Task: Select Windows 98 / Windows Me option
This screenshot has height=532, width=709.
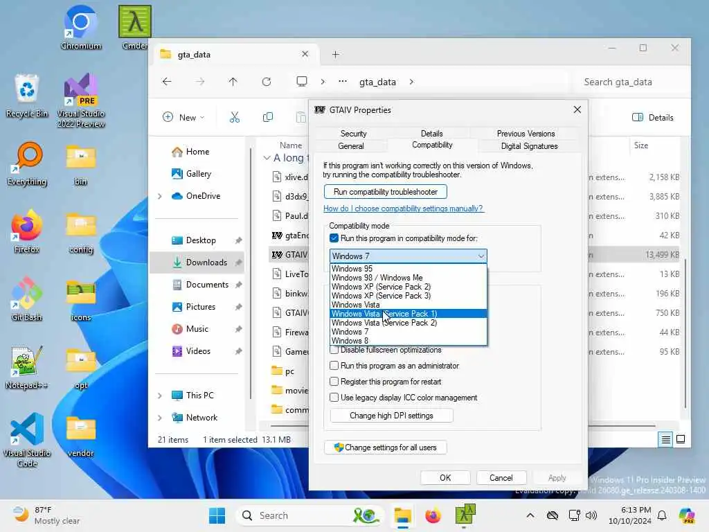Action: click(x=409, y=277)
